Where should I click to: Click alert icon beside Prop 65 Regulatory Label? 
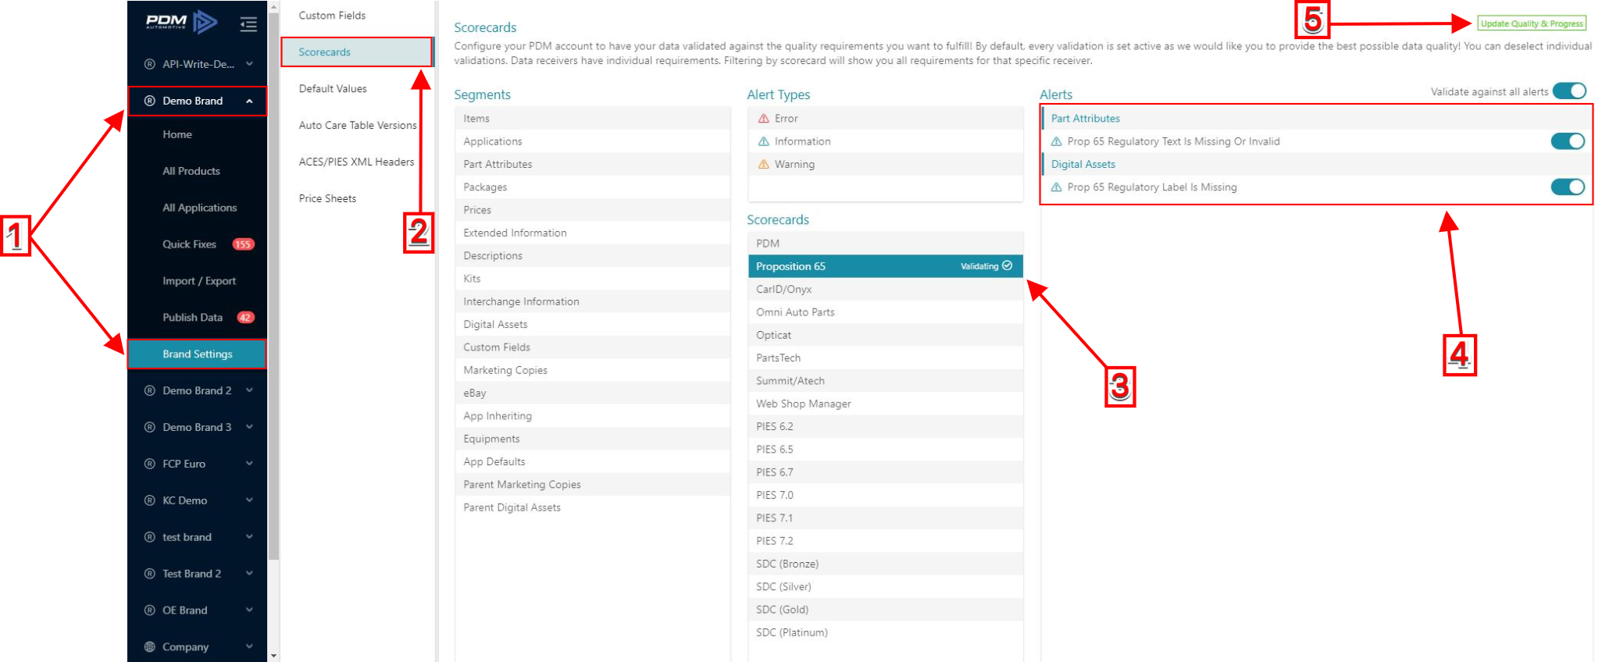pos(1056,187)
